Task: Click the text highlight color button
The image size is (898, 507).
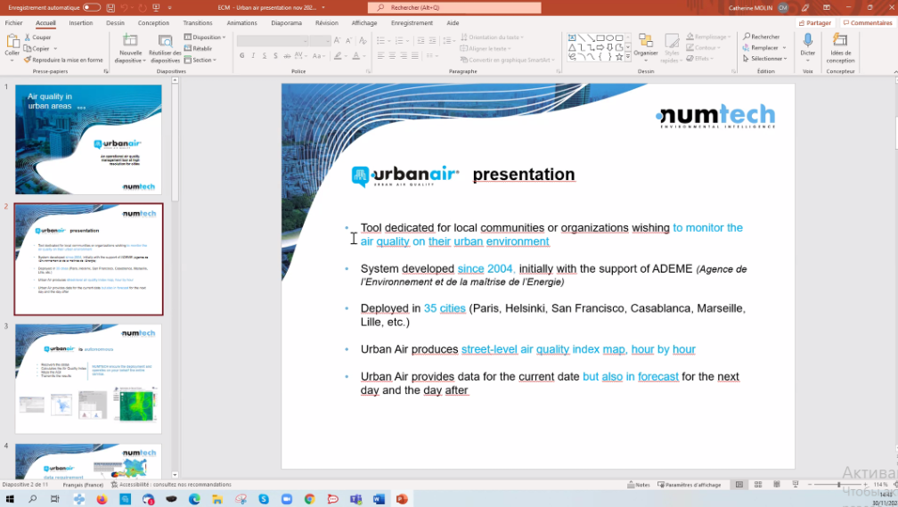Action: pyautogui.click(x=338, y=55)
